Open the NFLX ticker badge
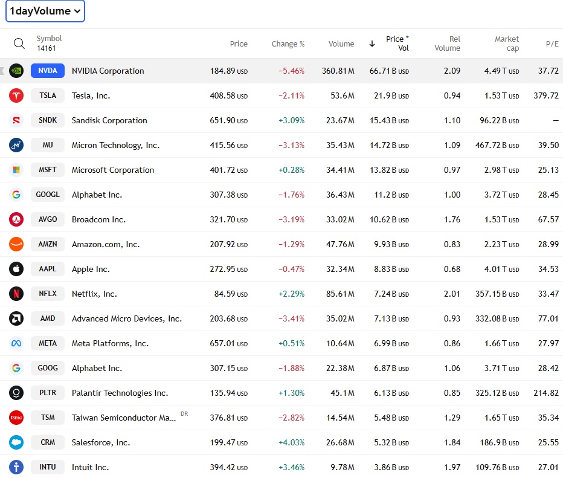Viewport: 563px width, 478px height. (x=48, y=294)
